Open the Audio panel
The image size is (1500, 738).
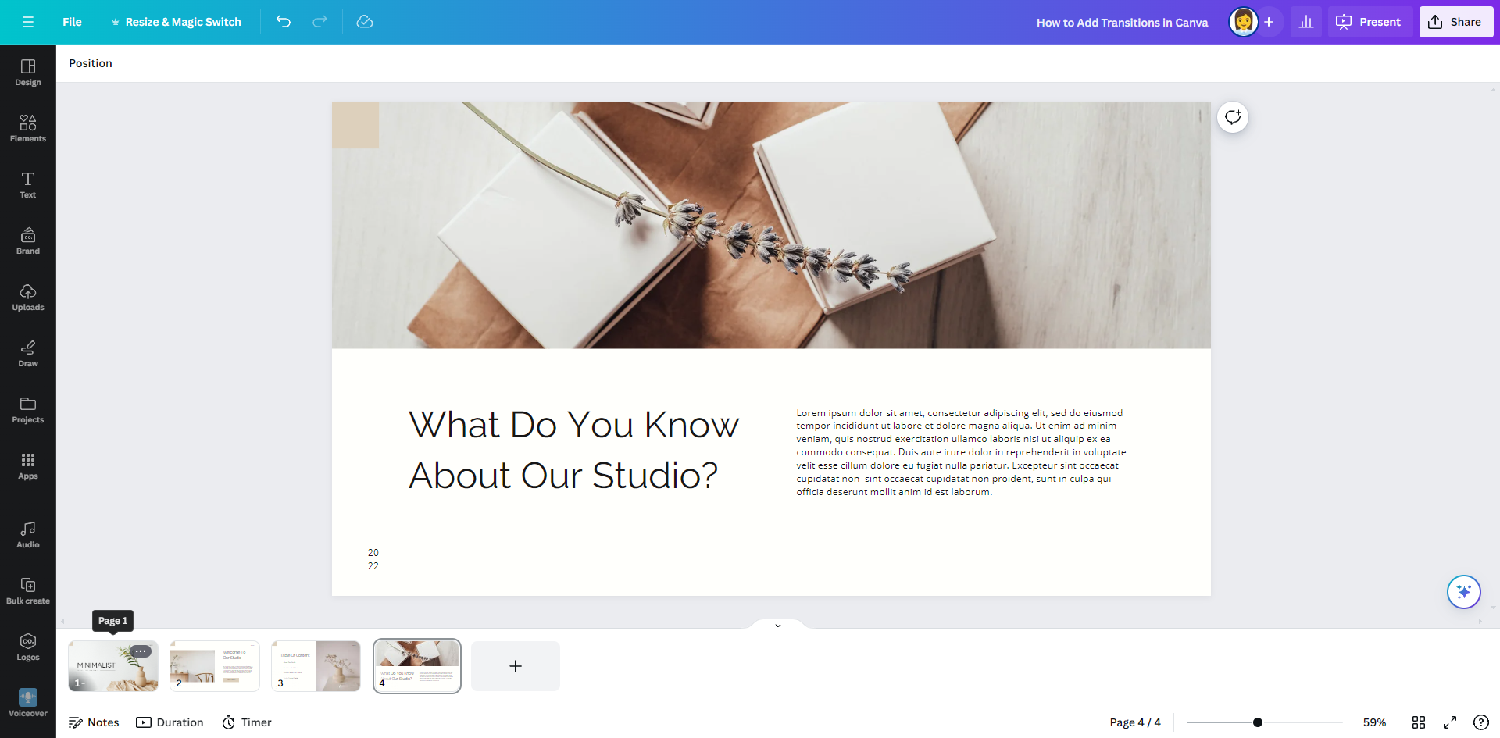point(28,535)
